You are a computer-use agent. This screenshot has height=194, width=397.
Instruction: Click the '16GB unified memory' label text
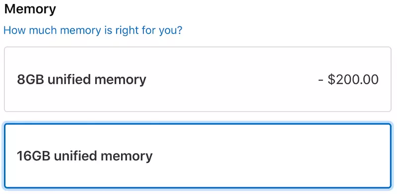click(x=85, y=156)
